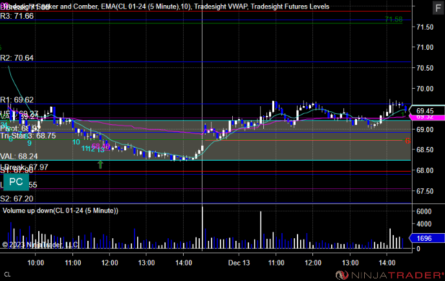Screen dimensions: 445x281
Task: Click the cyan sequence count 9
Action: tap(29, 143)
